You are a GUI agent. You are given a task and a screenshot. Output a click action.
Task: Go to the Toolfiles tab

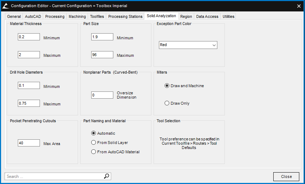click(x=97, y=16)
